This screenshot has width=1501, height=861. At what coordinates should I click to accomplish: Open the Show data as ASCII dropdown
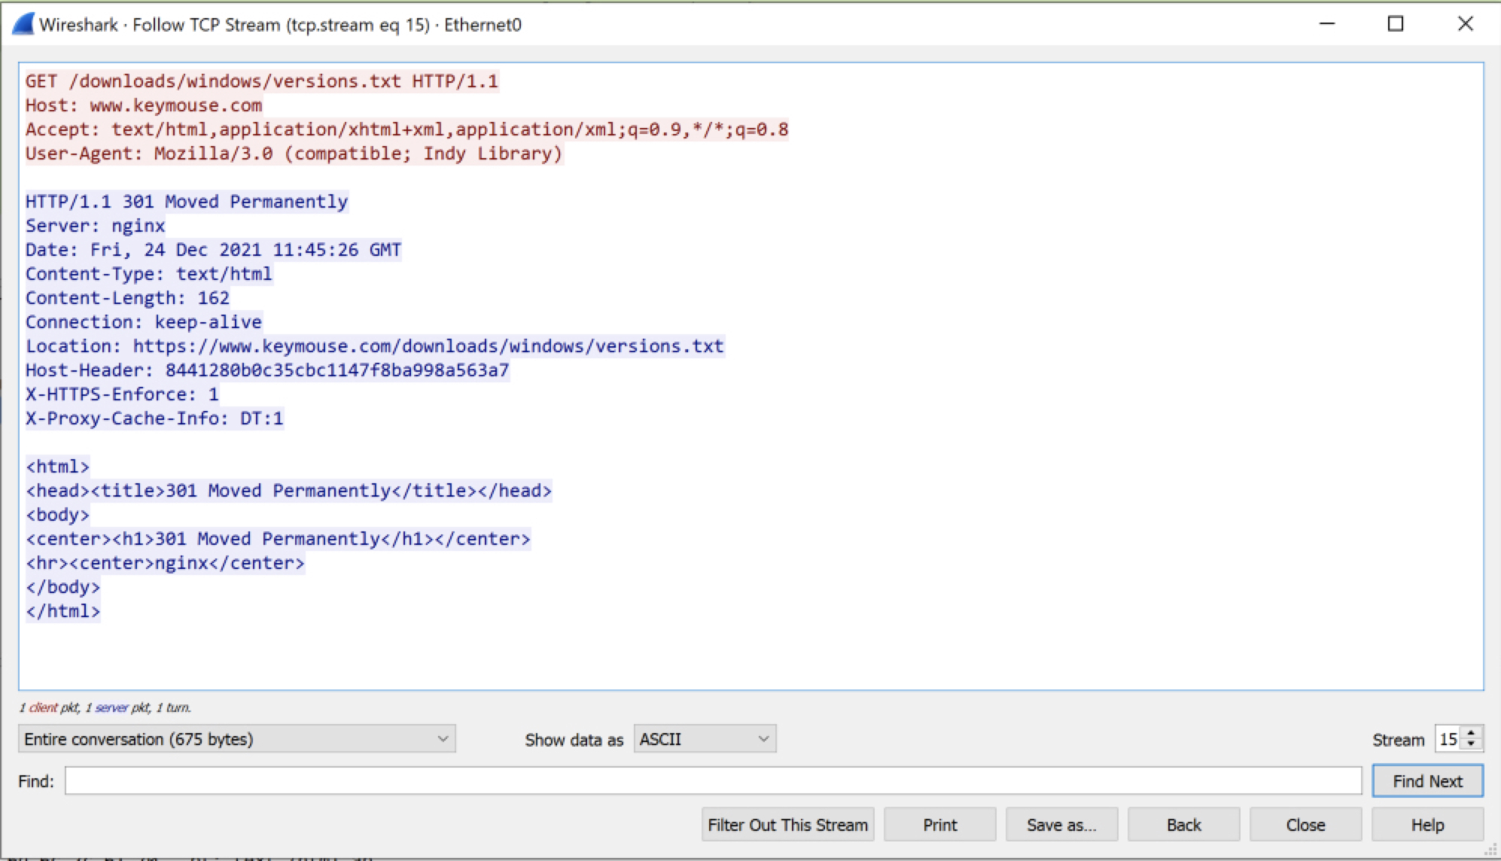(x=705, y=739)
